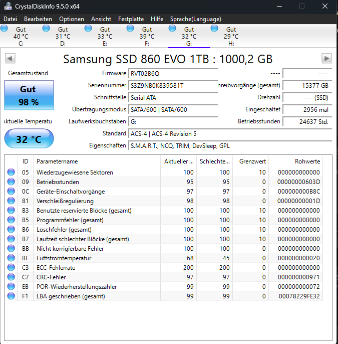Click status orb for Programmfehler row
The image size is (338, 344).
click(11, 220)
